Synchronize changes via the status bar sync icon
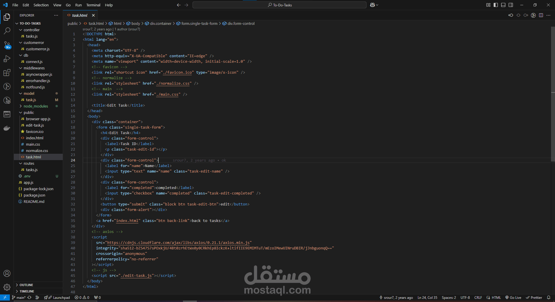Image resolution: width=555 pixels, height=302 pixels. 29,297
